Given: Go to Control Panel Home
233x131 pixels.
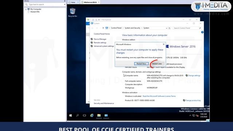Looking at the screenshot, I should [x=102, y=34].
